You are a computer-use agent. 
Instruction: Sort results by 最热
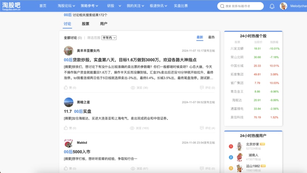211,37
